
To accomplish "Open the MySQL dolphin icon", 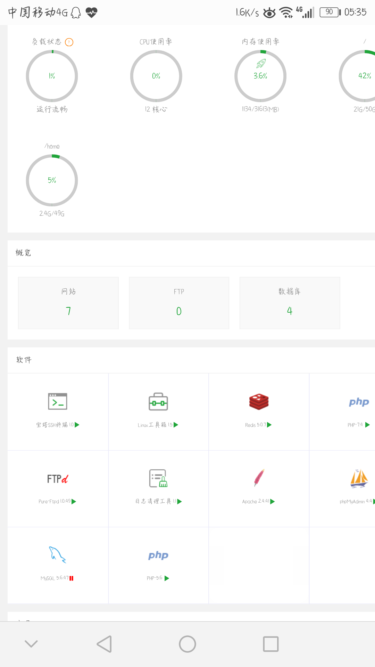I will [x=57, y=555].
